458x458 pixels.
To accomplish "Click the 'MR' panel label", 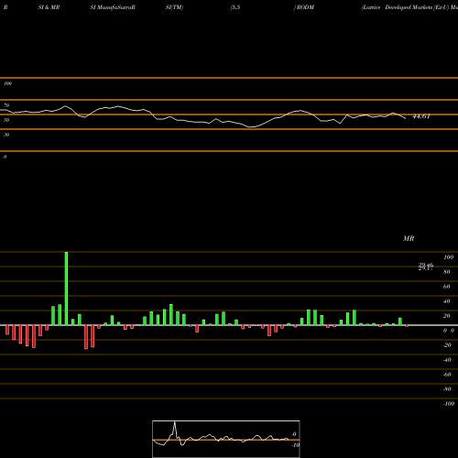I will tap(409, 238).
